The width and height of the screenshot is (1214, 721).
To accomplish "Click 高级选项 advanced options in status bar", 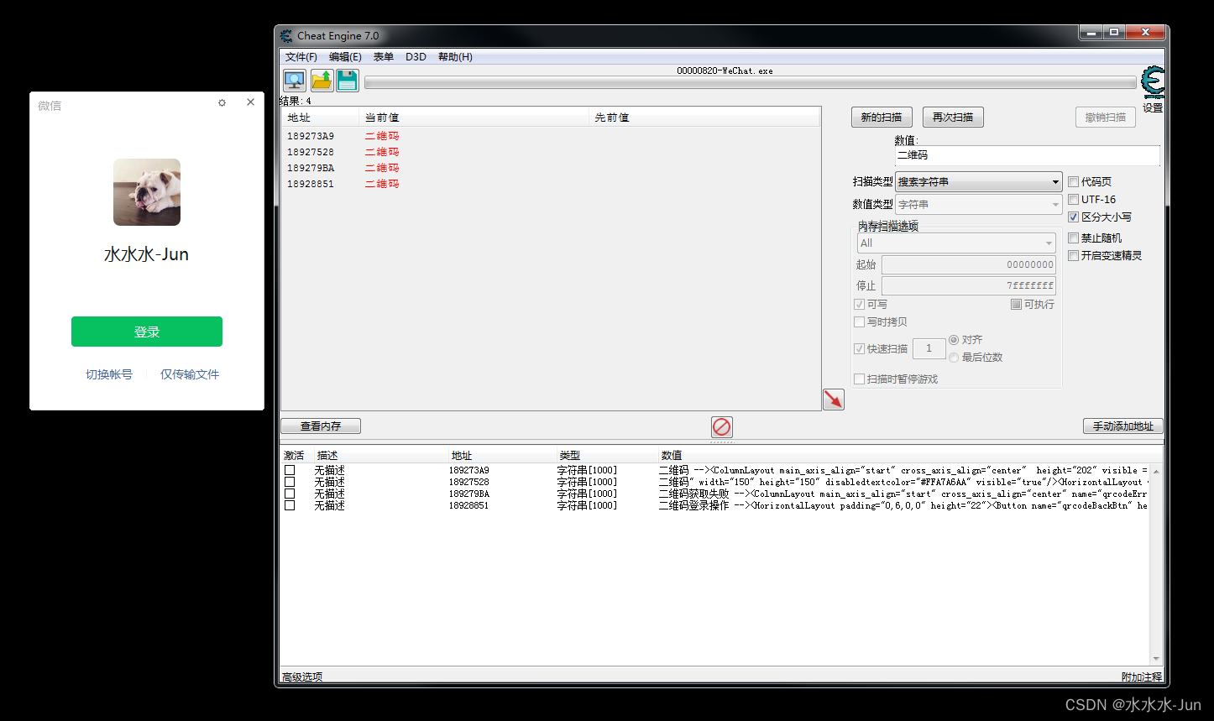I will coord(302,677).
